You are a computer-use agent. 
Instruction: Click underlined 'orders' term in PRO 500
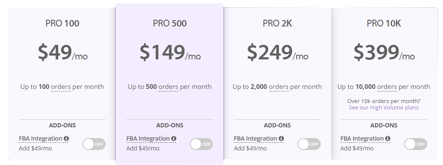tap(168, 87)
